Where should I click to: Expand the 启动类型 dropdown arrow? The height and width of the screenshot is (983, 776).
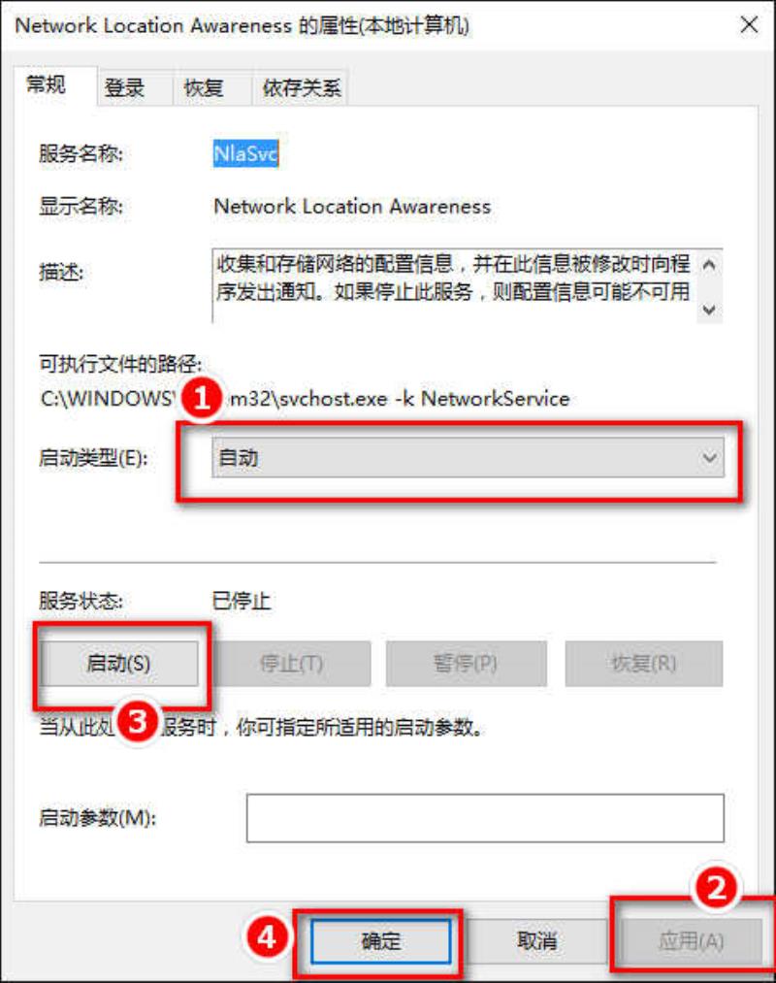pyautogui.click(x=709, y=458)
